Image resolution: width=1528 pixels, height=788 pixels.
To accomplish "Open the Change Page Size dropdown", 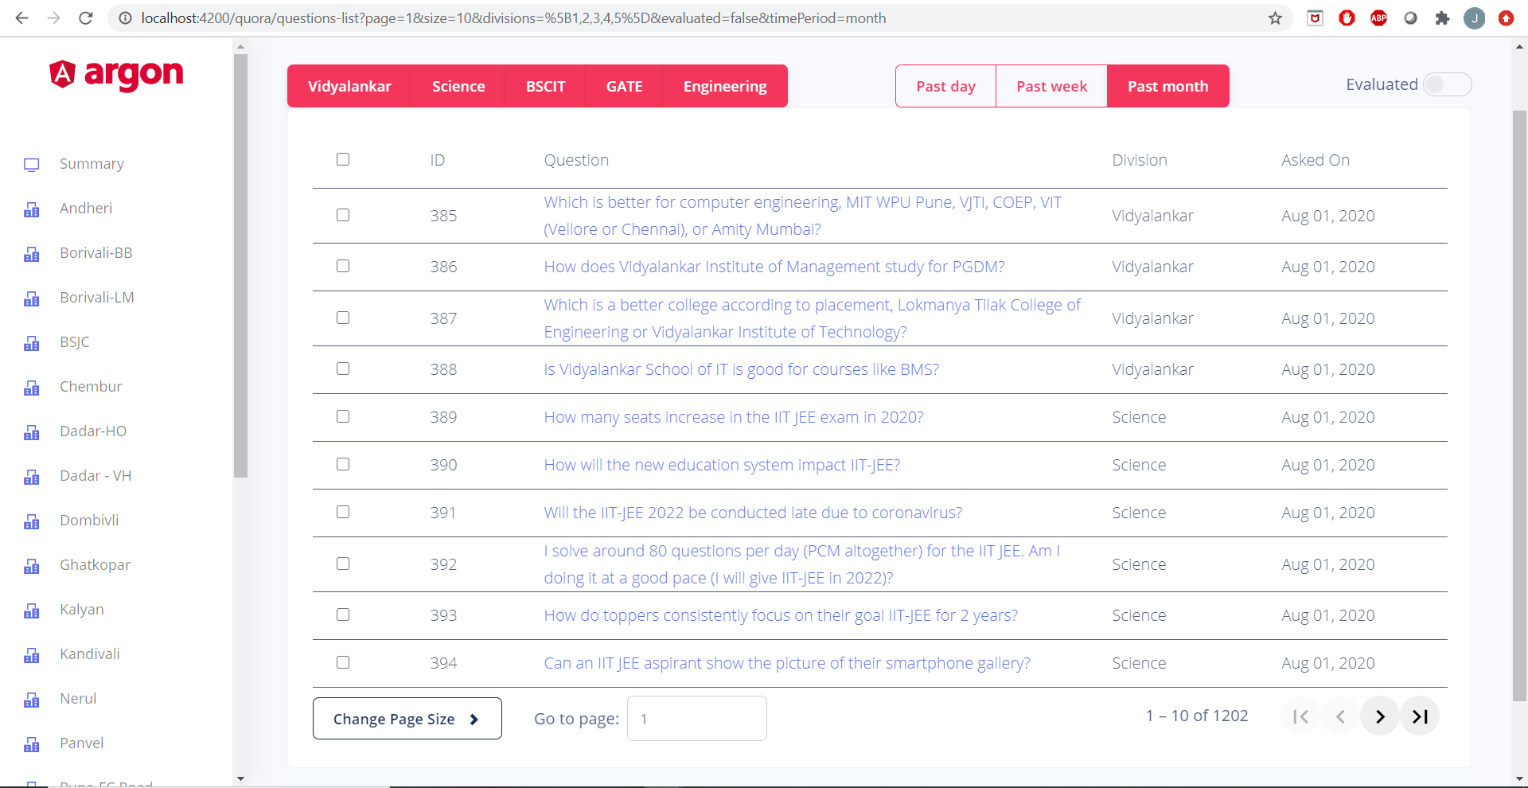I will point(407,718).
